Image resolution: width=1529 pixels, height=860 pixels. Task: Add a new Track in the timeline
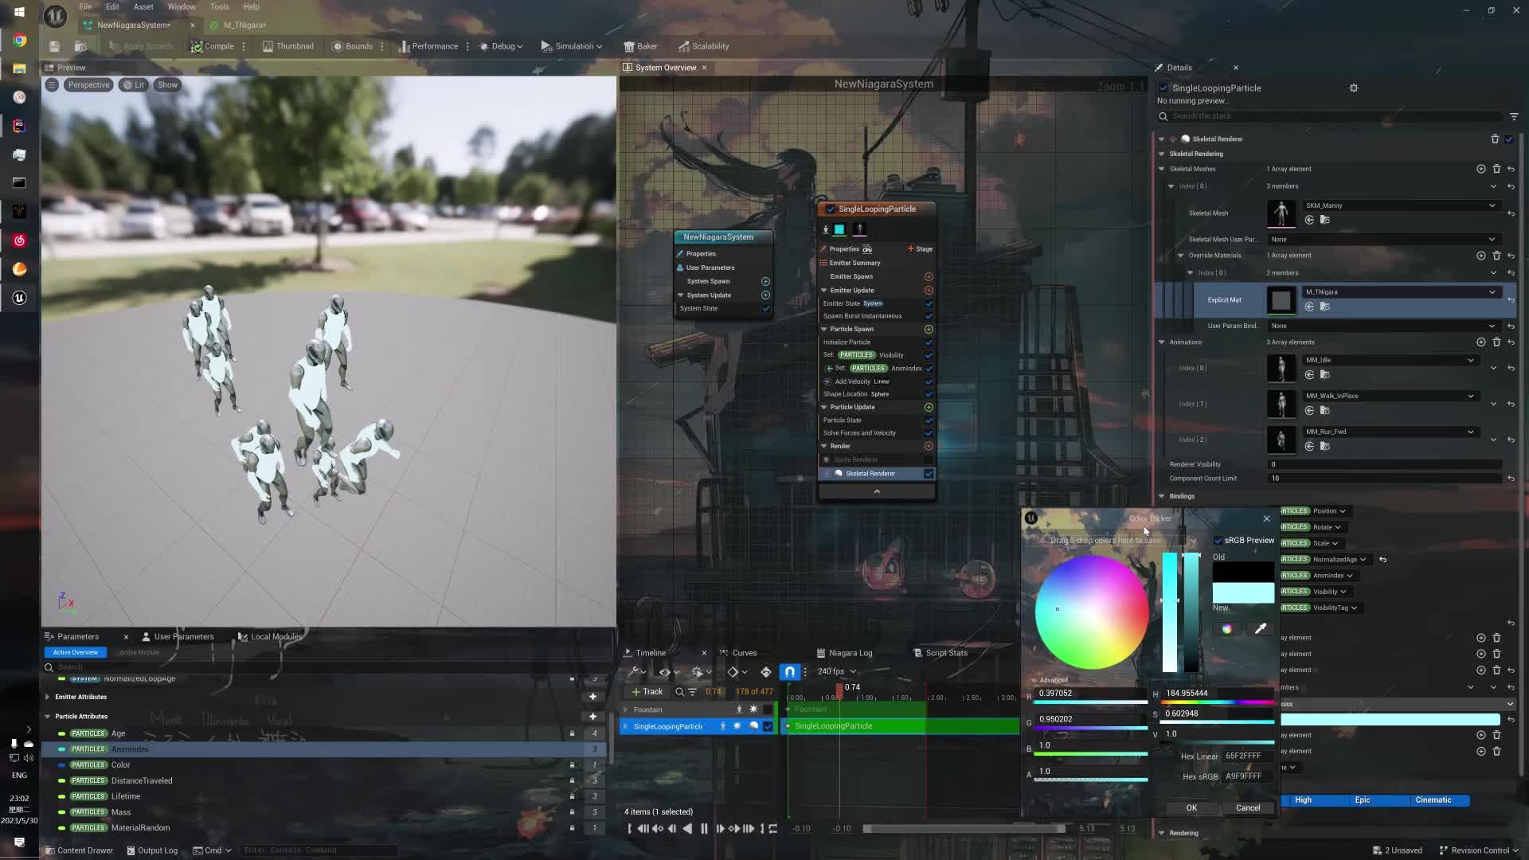(647, 691)
